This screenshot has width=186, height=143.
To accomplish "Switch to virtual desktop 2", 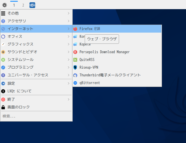I will pos(23,5).
